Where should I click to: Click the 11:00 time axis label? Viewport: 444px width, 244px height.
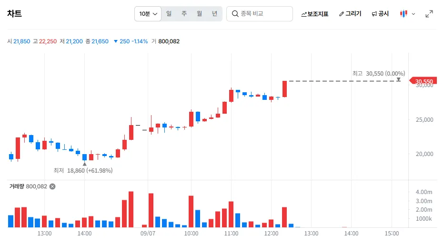coord(231,234)
